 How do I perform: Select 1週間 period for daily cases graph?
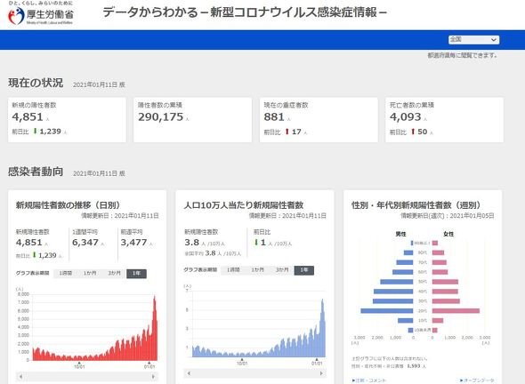tap(66, 273)
